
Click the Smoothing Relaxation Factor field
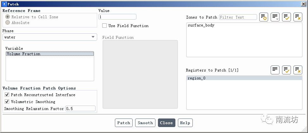[80, 108]
